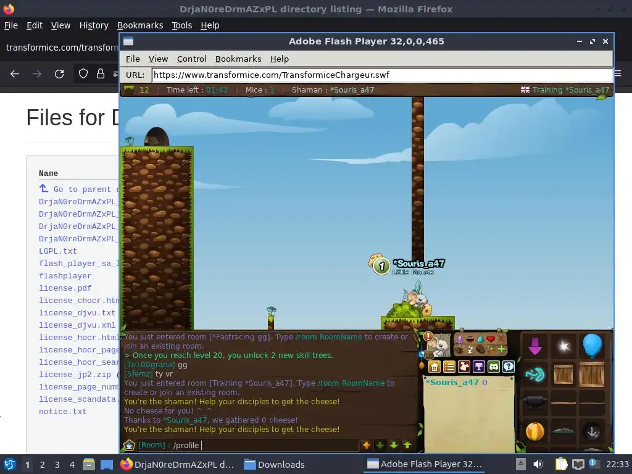This screenshot has width=632, height=474.
Task: Click the taskbar volume speaker icon
Action: (538, 465)
